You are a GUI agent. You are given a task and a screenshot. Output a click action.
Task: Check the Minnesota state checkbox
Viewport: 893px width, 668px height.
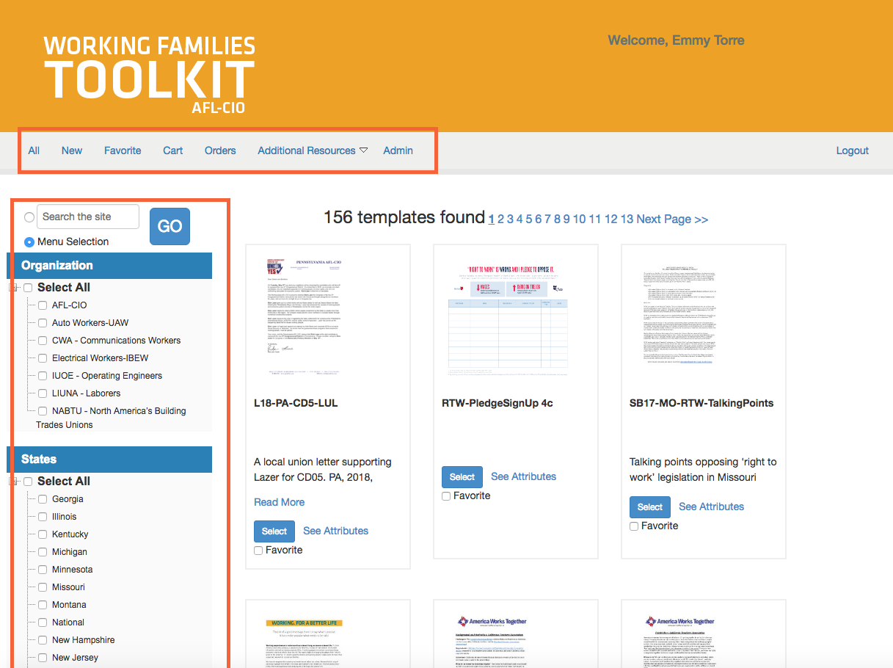[x=43, y=570]
